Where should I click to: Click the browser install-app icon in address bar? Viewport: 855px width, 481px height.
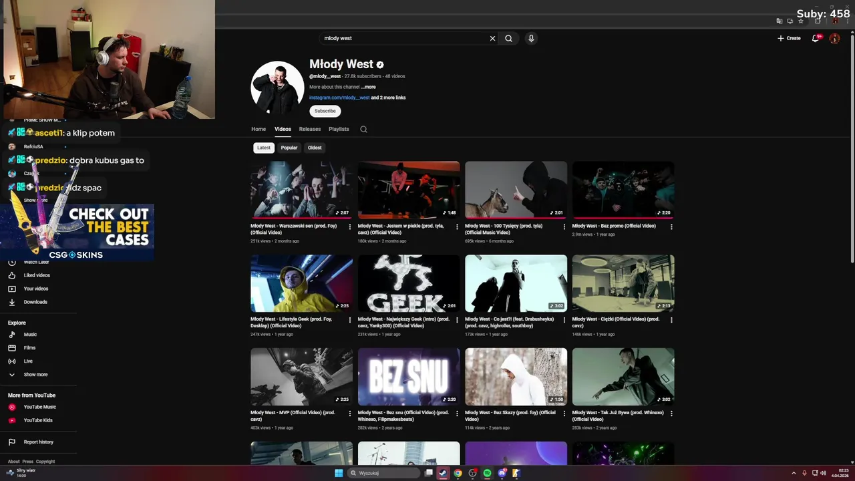coord(790,21)
